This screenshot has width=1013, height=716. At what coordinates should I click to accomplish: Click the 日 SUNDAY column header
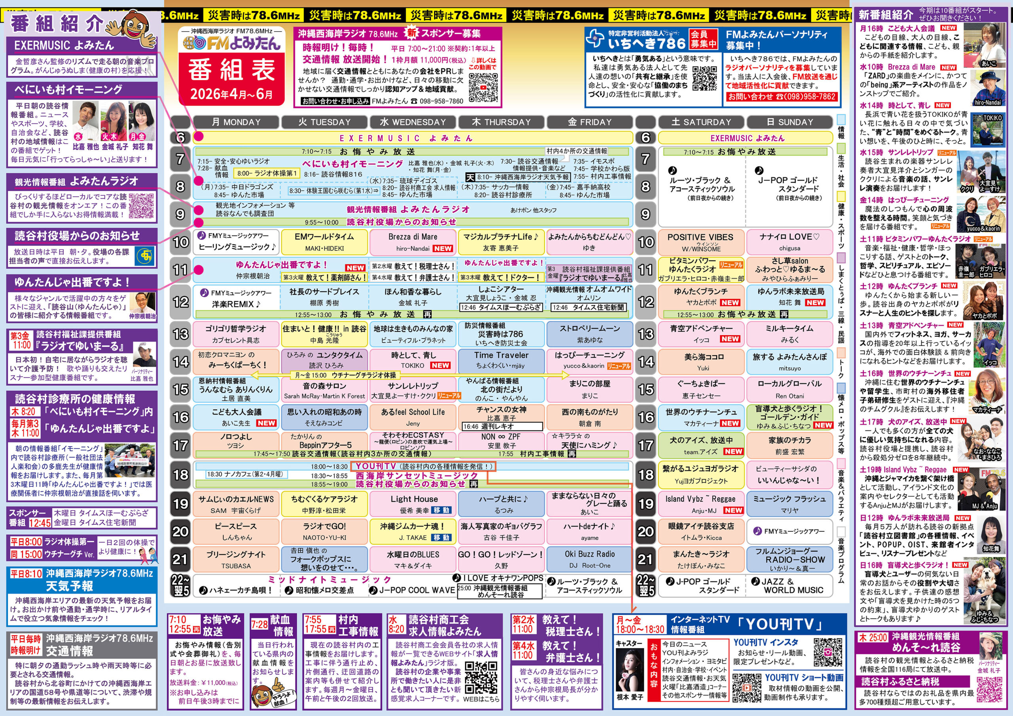[x=789, y=122]
